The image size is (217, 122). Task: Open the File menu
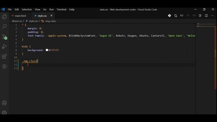(10, 9)
